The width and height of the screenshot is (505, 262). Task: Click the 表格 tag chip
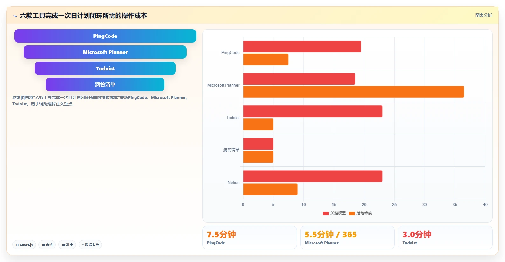tap(47, 245)
